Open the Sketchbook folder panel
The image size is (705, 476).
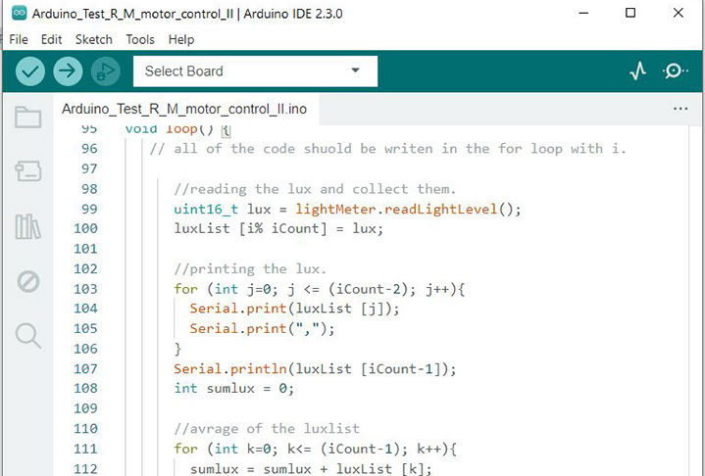27,119
